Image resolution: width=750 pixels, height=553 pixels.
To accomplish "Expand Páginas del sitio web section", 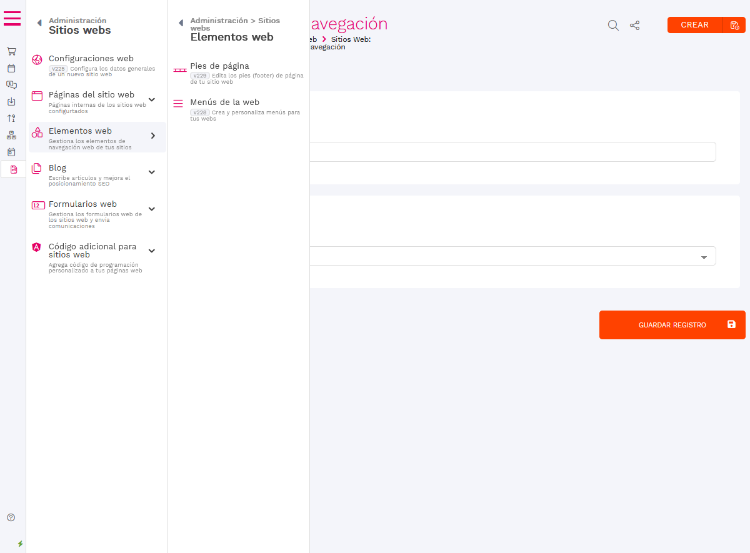I will point(151,99).
